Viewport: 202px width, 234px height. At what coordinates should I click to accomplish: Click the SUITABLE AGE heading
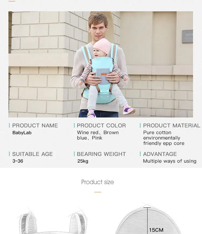click(32, 154)
